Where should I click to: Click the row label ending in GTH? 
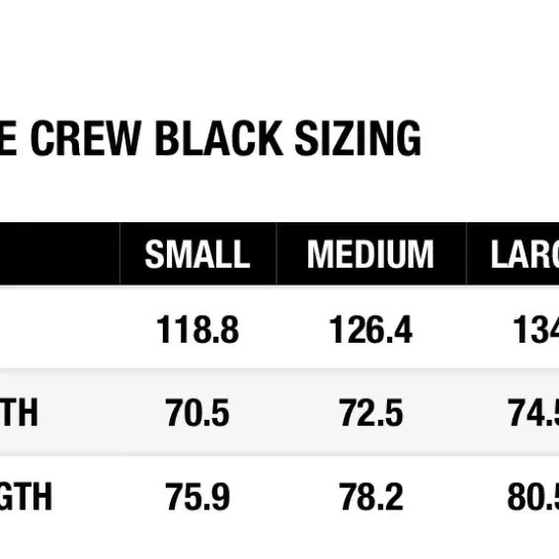(26, 496)
